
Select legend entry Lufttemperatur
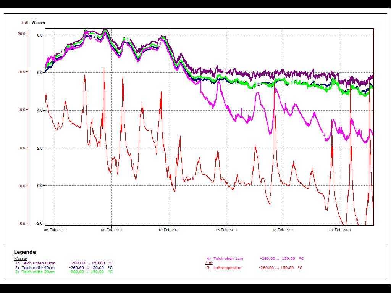[227, 267]
